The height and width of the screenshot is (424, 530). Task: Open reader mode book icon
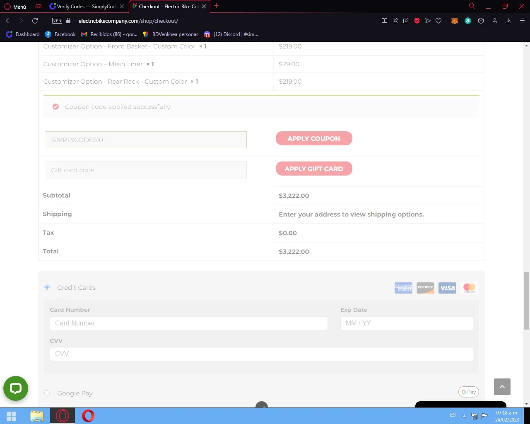(x=384, y=21)
